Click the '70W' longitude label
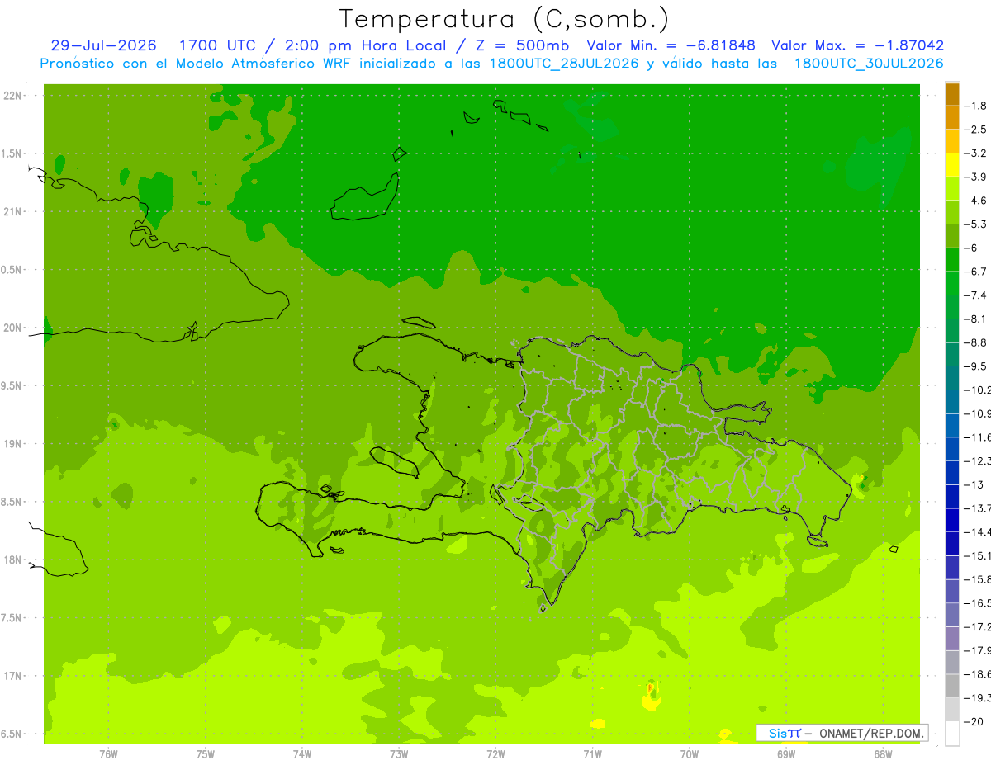 click(x=690, y=754)
